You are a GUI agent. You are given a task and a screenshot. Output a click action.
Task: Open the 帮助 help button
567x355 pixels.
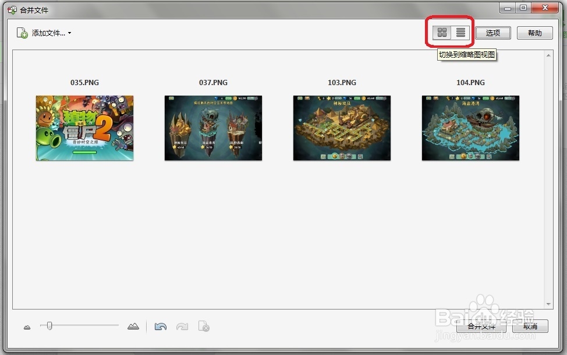coord(535,33)
